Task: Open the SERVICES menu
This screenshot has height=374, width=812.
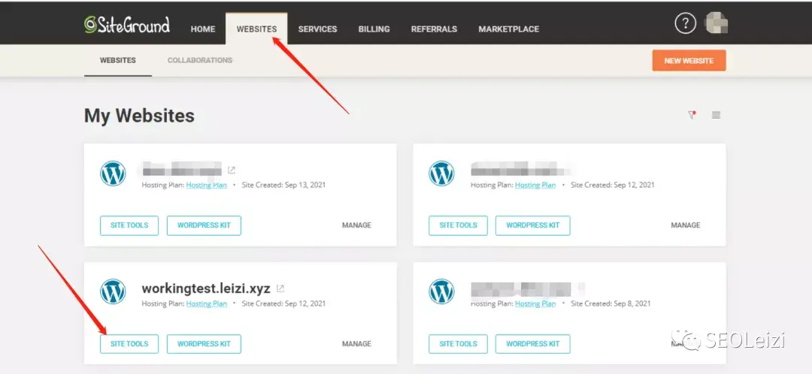Action: point(317,29)
